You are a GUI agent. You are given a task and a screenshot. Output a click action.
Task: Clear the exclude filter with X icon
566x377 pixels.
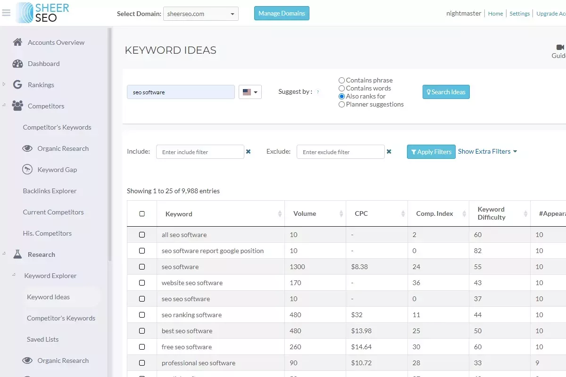tap(389, 152)
